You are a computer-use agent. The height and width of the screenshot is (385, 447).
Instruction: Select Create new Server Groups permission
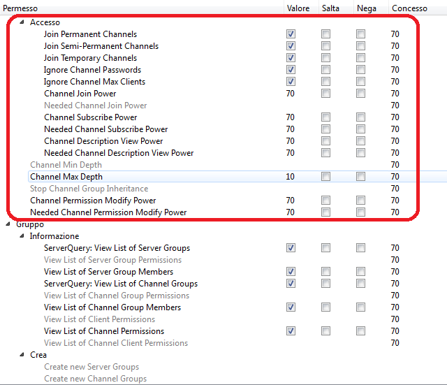tap(91, 367)
